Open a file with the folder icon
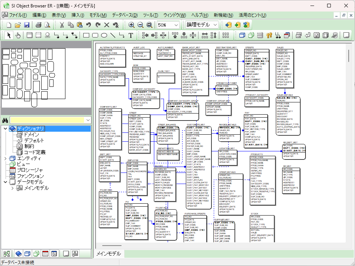The width and height of the screenshot is (355, 266). (18, 25)
